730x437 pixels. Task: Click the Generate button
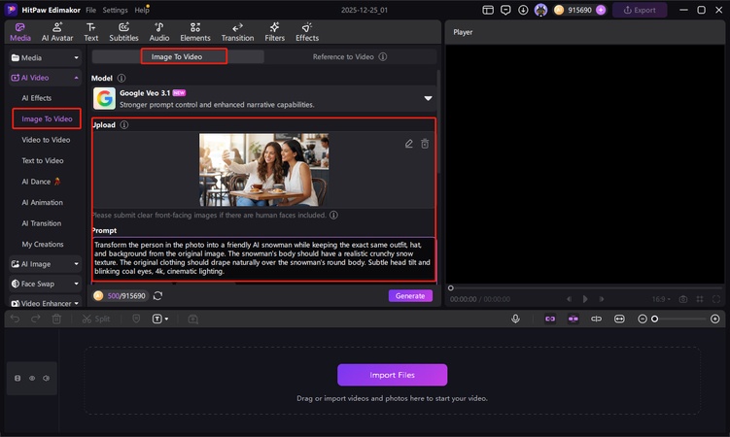pyautogui.click(x=410, y=296)
